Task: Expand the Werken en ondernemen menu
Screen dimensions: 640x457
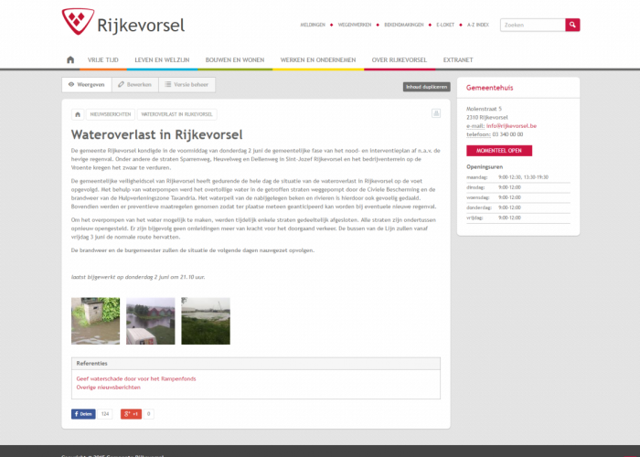Action: pyautogui.click(x=317, y=60)
